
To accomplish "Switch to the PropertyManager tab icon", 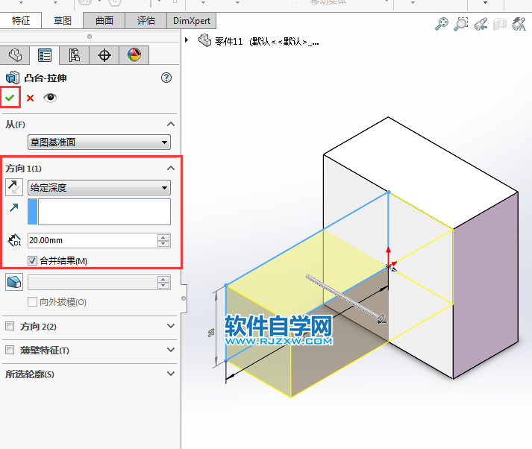I will tap(45, 55).
